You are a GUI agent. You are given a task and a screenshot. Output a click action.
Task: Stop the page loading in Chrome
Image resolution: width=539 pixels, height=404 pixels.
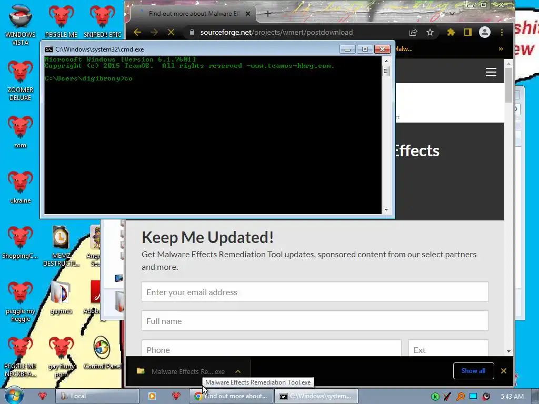tap(171, 32)
